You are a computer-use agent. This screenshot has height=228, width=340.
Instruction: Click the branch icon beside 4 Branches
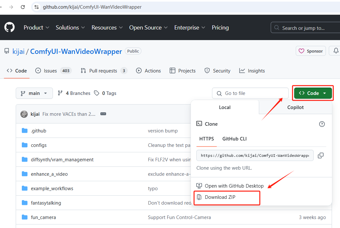[60, 93]
